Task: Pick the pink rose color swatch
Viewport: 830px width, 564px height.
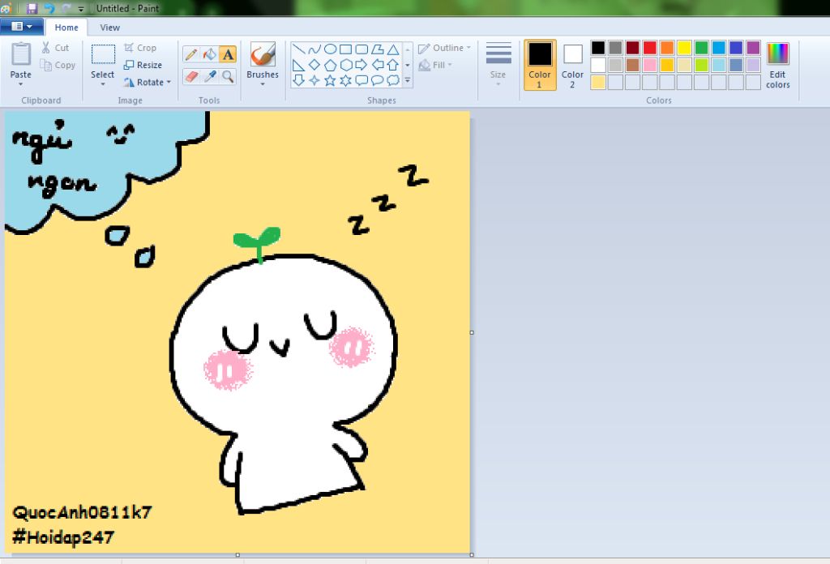Action: click(x=650, y=65)
